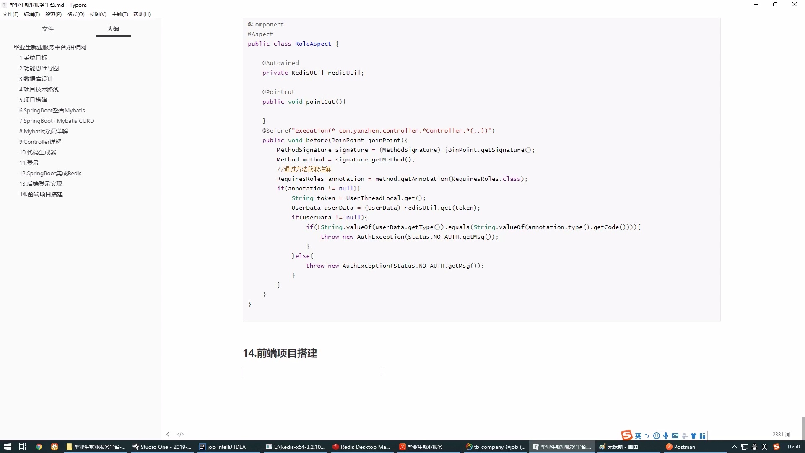The image size is (805, 453).
Task: Switch to source code mode in Typora
Action: tap(180, 434)
